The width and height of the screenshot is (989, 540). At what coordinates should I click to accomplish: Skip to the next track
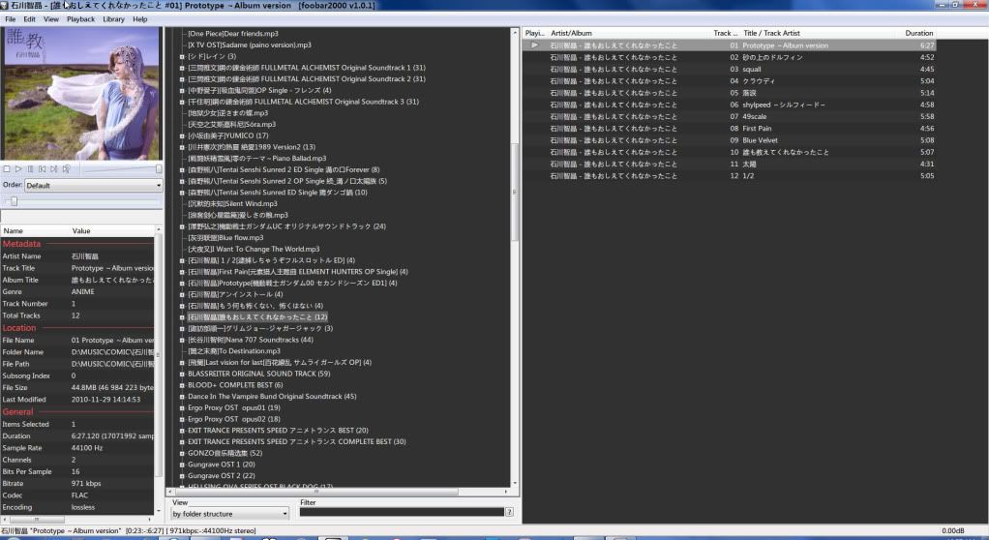(x=54, y=169)
